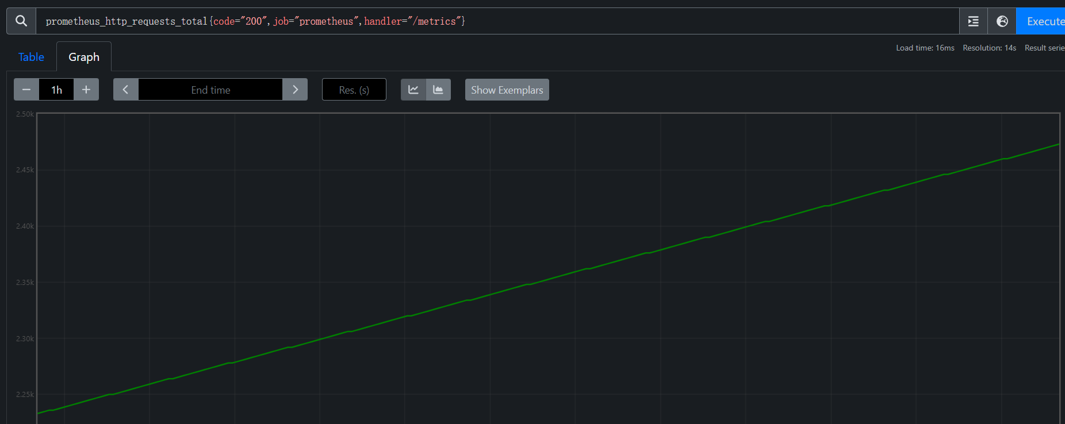This screenshot has width=1065, height=424.
Task: Click the format expression icon
Action: click(x=973, y=21)
